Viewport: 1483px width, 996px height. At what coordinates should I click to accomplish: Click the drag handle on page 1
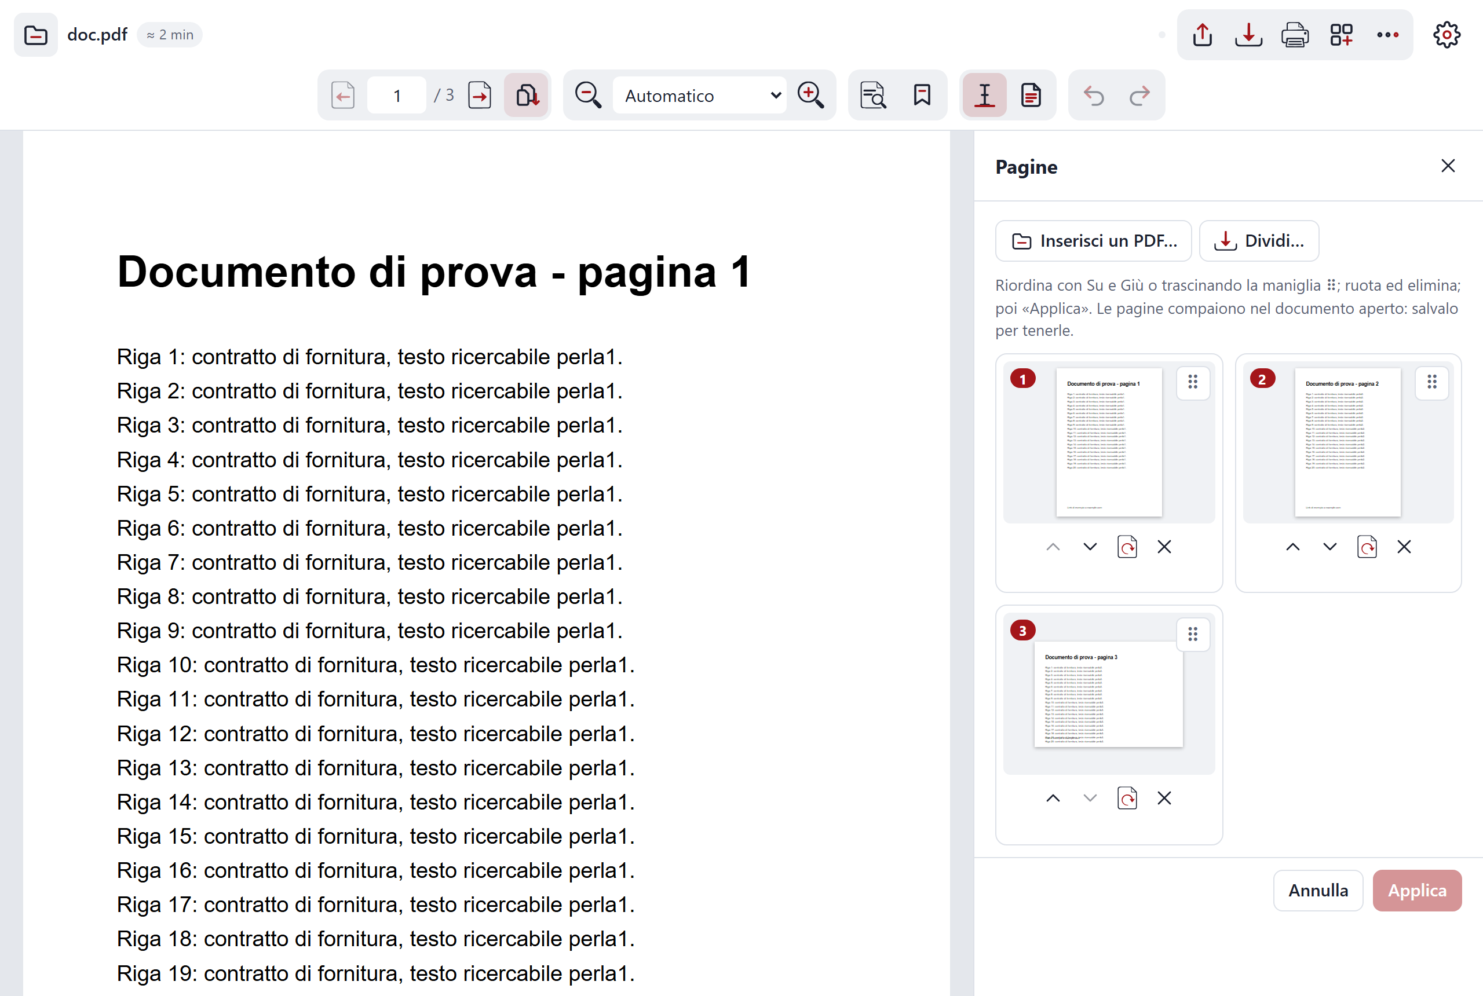tap(1193, 382)
